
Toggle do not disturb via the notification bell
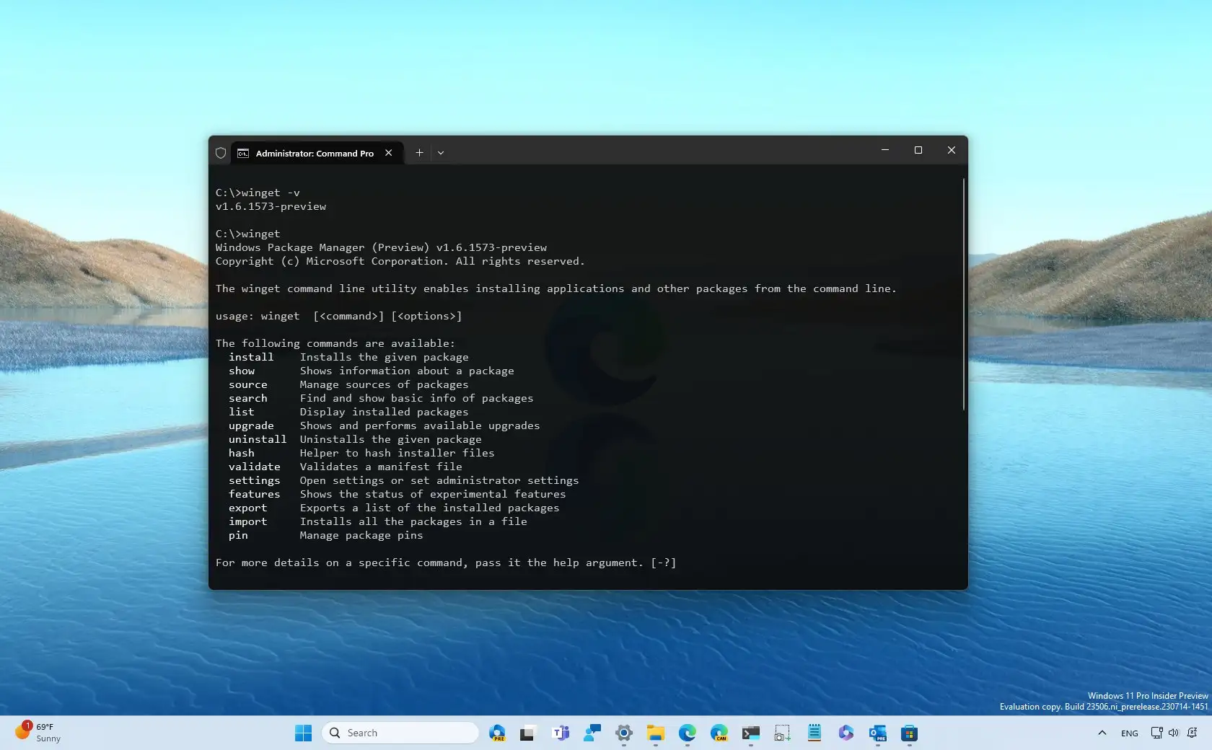click(x=1192, y=733)
